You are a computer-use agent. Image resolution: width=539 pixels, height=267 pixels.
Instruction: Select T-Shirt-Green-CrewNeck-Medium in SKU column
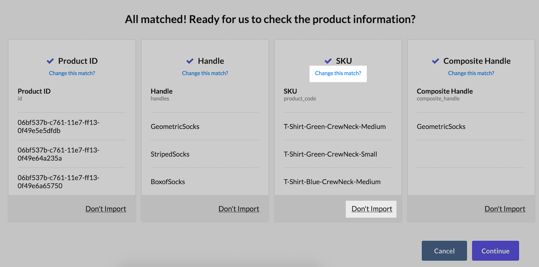pos(335,126)
